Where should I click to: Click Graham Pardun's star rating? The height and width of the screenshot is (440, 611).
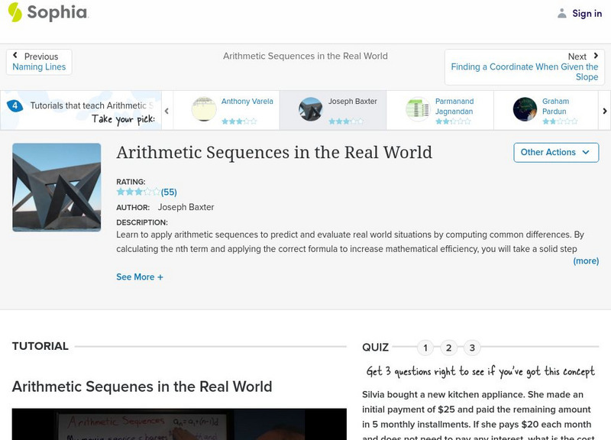560,121
